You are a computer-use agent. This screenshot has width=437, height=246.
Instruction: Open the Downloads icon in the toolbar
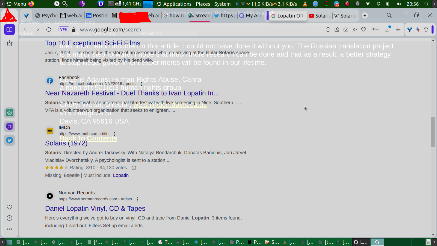pos(387,30)
